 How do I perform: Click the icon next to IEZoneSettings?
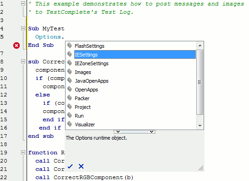70,63
